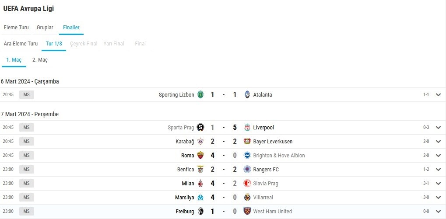Image resolution: width=446 pixels, height=219 pixels.
Task: Click the MS status badge for Benfica match
Action: [26, 169]
